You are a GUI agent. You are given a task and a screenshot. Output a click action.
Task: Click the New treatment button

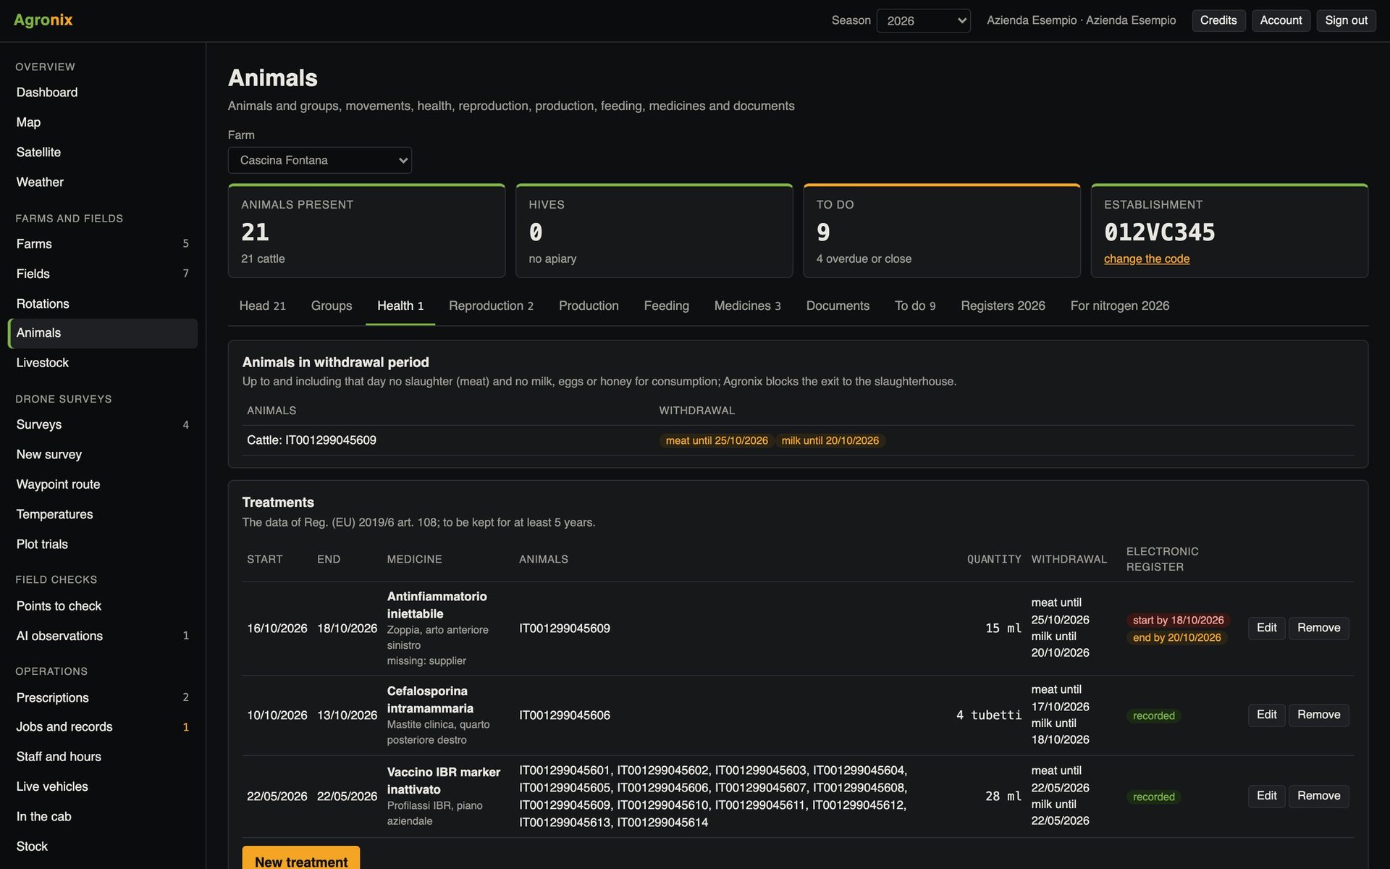[x=301, y=859]
